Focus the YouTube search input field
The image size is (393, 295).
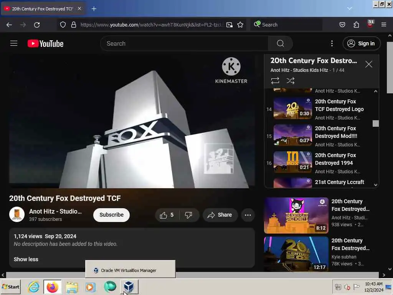[x=184, y=43]
